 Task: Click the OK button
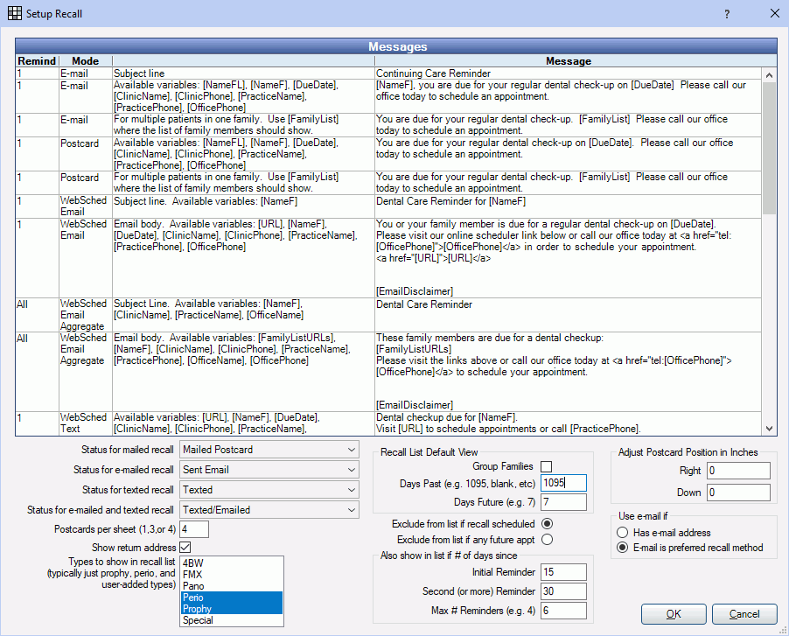point(674,614)
